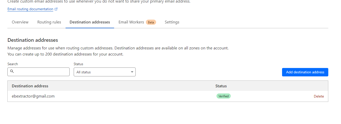Open the Settings tab
341x124 pixels.
(x=172, y=22)
